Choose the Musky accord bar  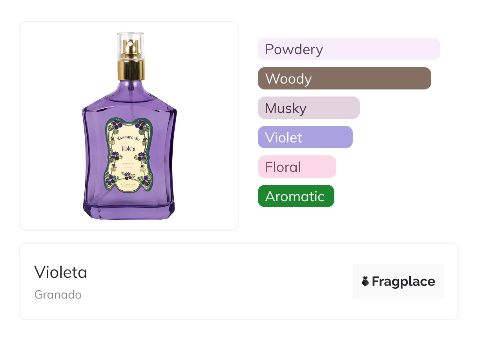(308, 108)
